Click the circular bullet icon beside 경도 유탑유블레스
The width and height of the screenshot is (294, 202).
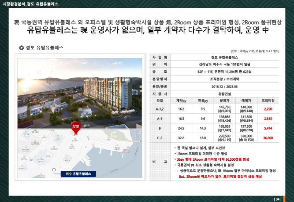(21, 47)
